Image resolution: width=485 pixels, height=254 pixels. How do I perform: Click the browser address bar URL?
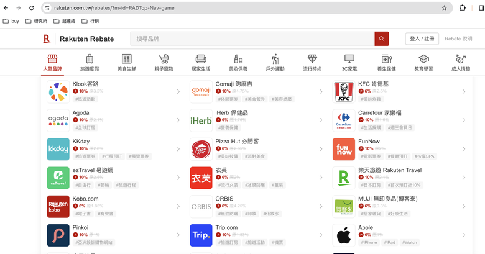click(x=114, y=8)
